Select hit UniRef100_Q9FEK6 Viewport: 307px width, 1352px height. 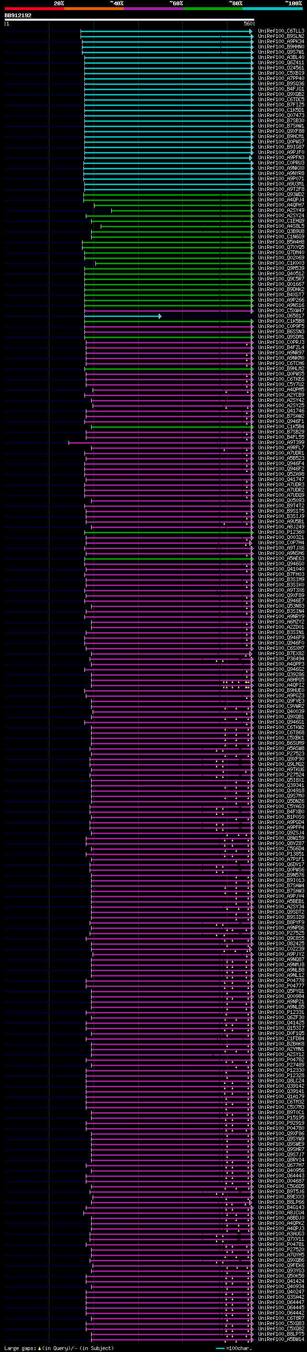pos(281,1265)
